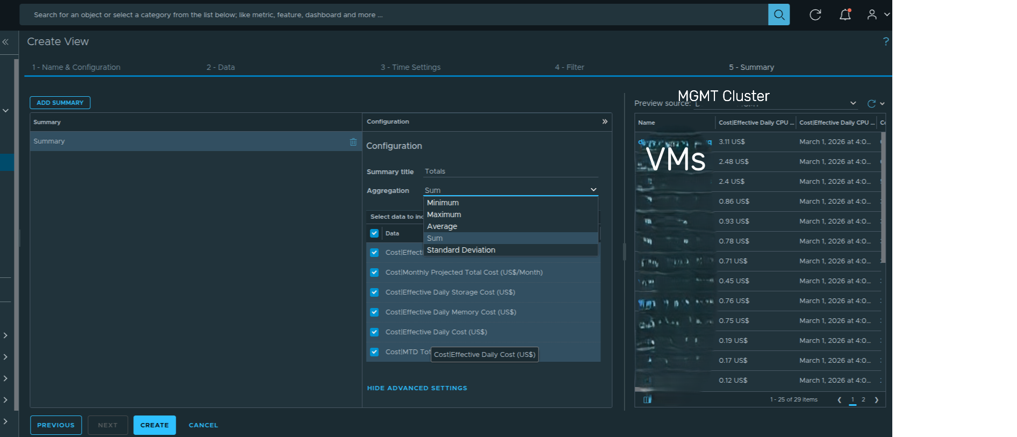
Task: Go to step 5 - Summary
Action: 751,67
